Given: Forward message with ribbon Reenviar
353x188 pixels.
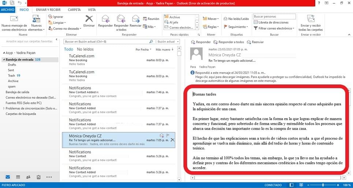Looking at the screenshot, I should 135,21.
